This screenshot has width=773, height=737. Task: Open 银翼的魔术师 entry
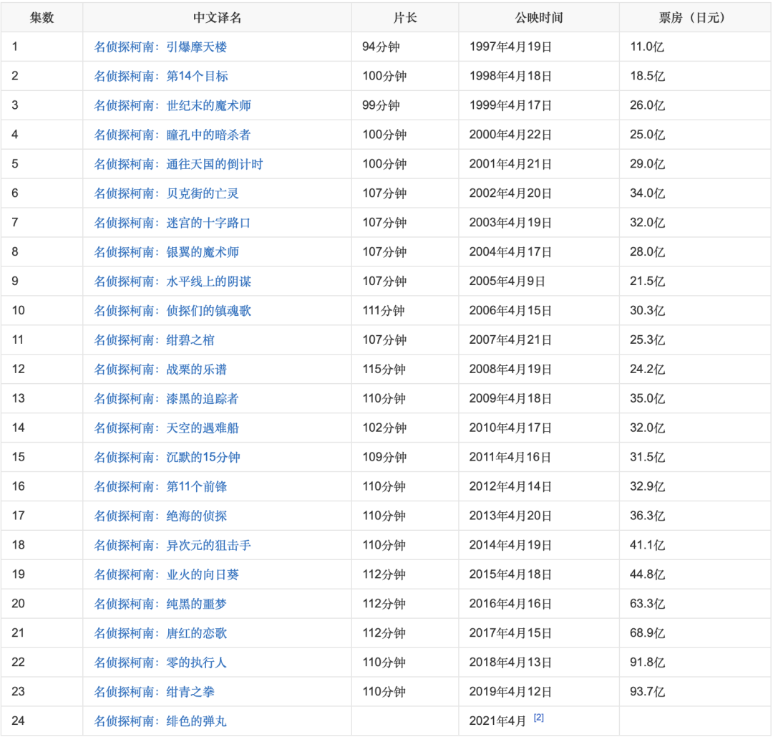(167, 253)
